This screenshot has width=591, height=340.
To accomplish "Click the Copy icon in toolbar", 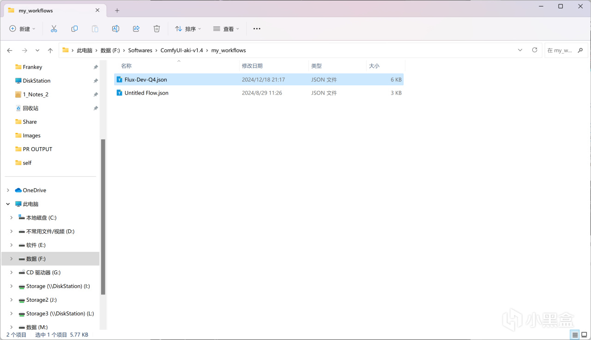I will coord(74,29).
